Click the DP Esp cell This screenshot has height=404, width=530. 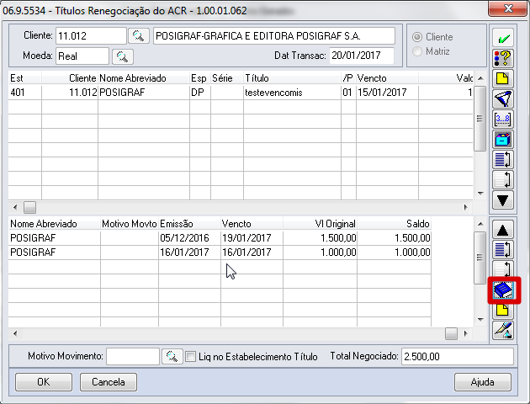[x=200, y=93]
